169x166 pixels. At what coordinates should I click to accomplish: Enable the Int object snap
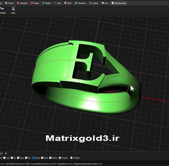(x=12, y=158)
